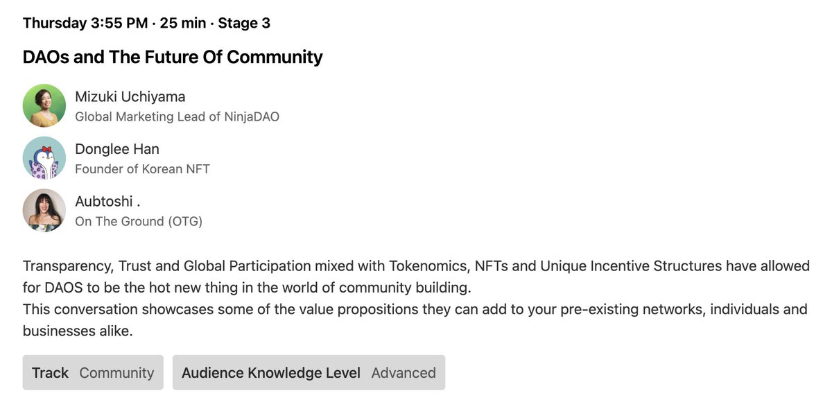Select the Audience Knowledge Level Advanced tag
Image resolution: width=832 pixels, height=409 pixels.
click(x=309, y=372)
